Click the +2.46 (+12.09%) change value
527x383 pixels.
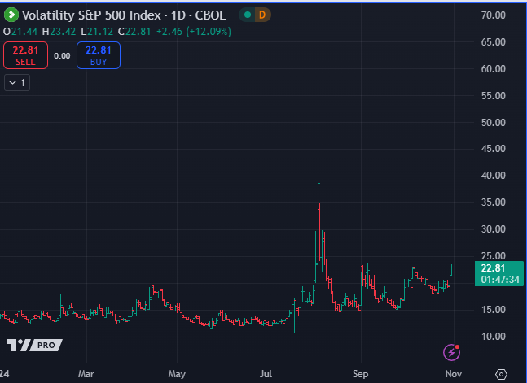(x=194, y=32)
